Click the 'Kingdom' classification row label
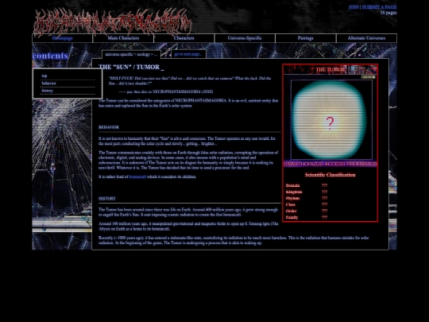The image size is (429, 322). 294,192
